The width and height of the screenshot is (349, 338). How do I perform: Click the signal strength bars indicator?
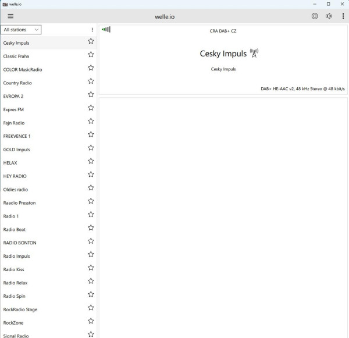coord(106,30)
